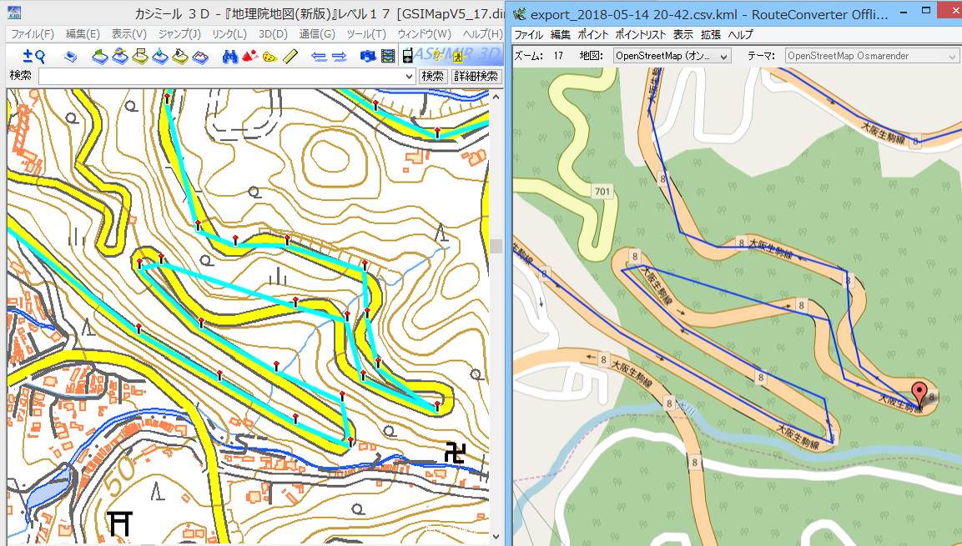Expand the search history dropdown arrow
This screenshot has width=962, height=546.
point(409,76)
